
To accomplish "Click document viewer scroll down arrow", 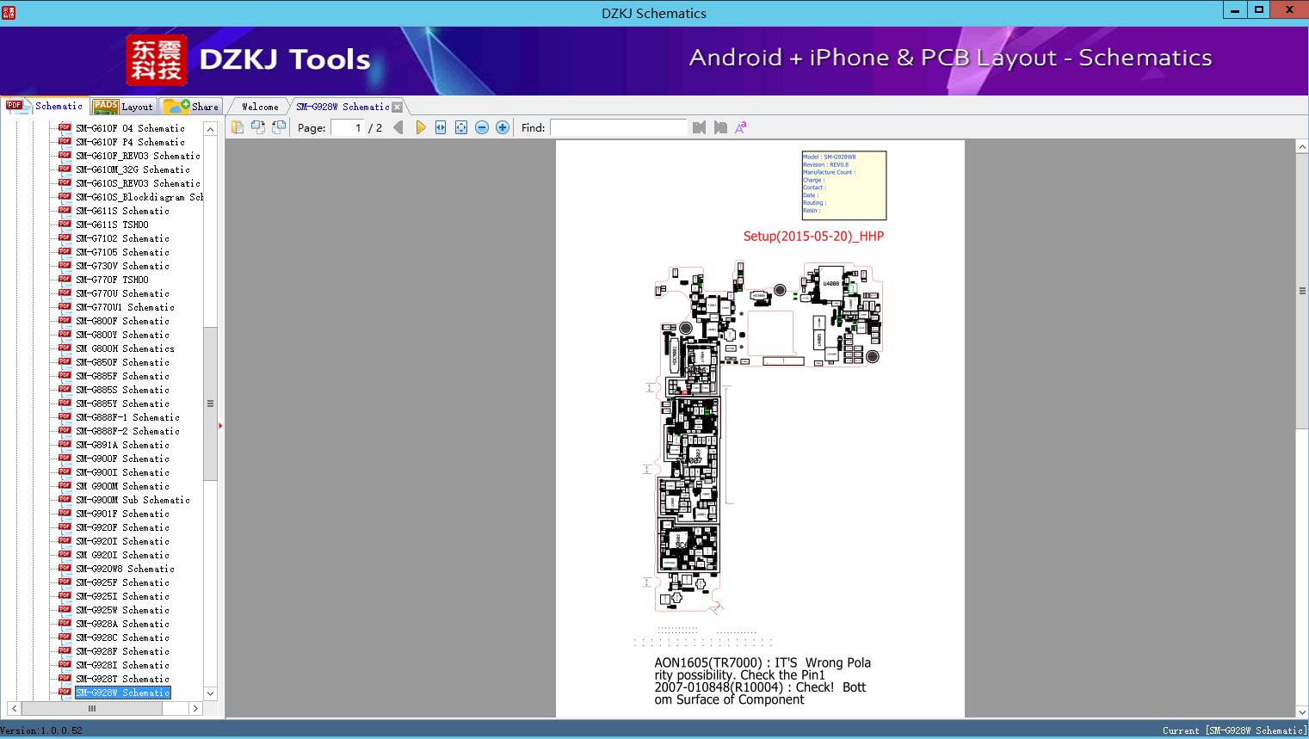I will pyautogui.click(x=1301, y=711).
